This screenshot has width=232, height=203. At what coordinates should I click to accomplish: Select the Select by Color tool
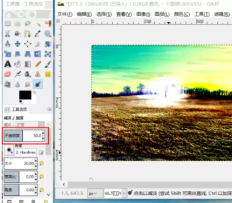(48, 24)
